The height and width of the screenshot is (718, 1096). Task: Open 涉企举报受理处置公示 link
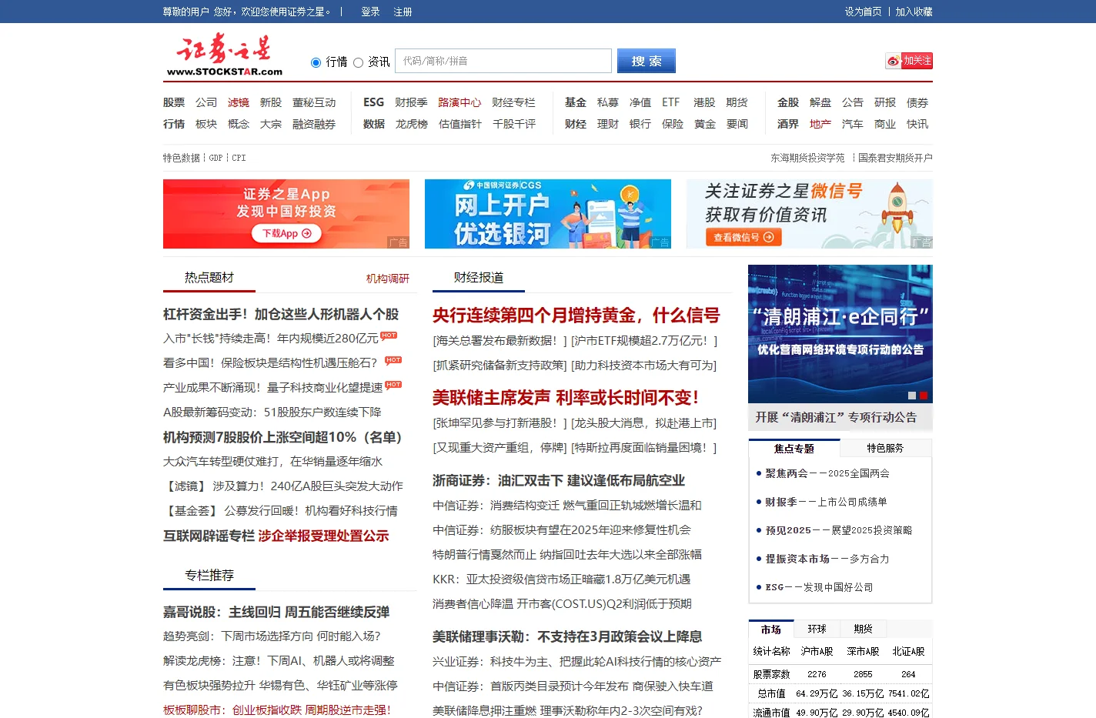[323, 536]
